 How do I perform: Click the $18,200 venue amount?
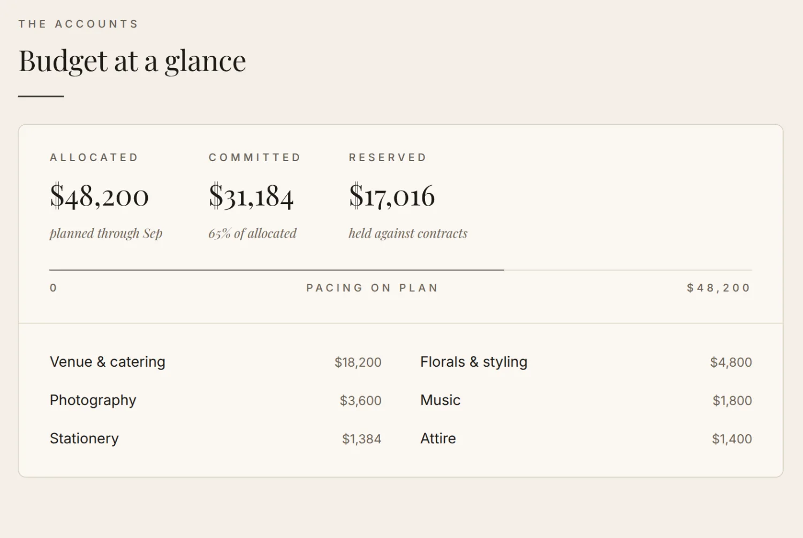(358, 362)
